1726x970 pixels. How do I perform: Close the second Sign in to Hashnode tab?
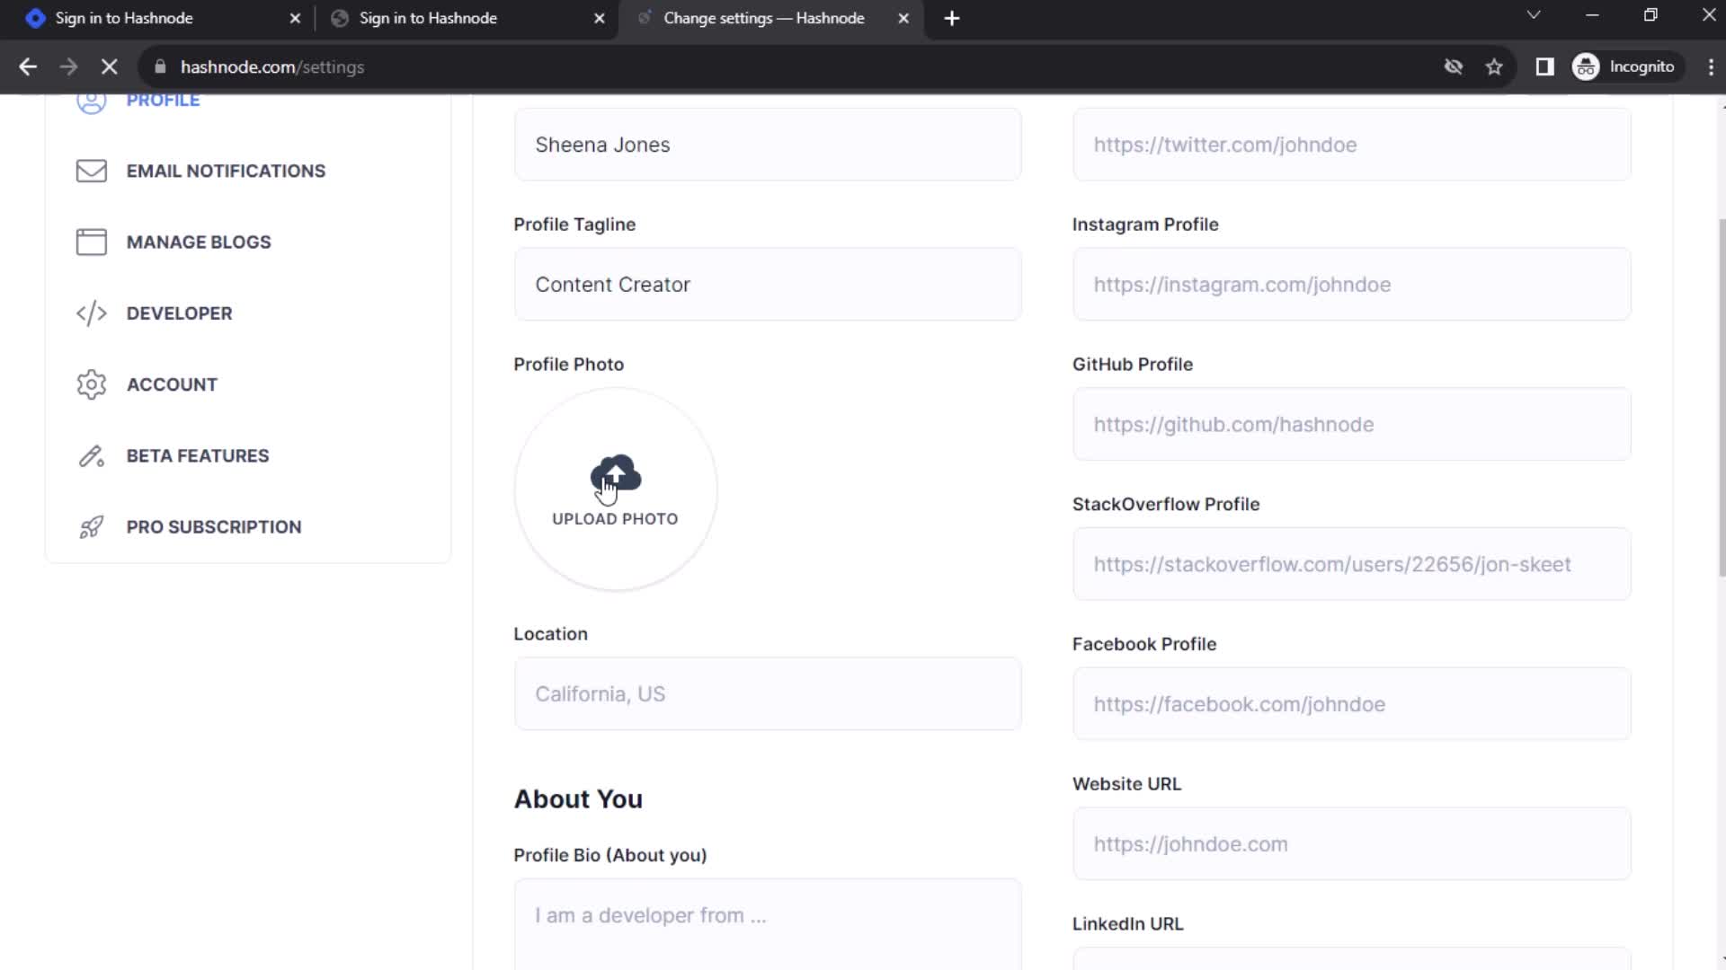(x=600, y=18)
